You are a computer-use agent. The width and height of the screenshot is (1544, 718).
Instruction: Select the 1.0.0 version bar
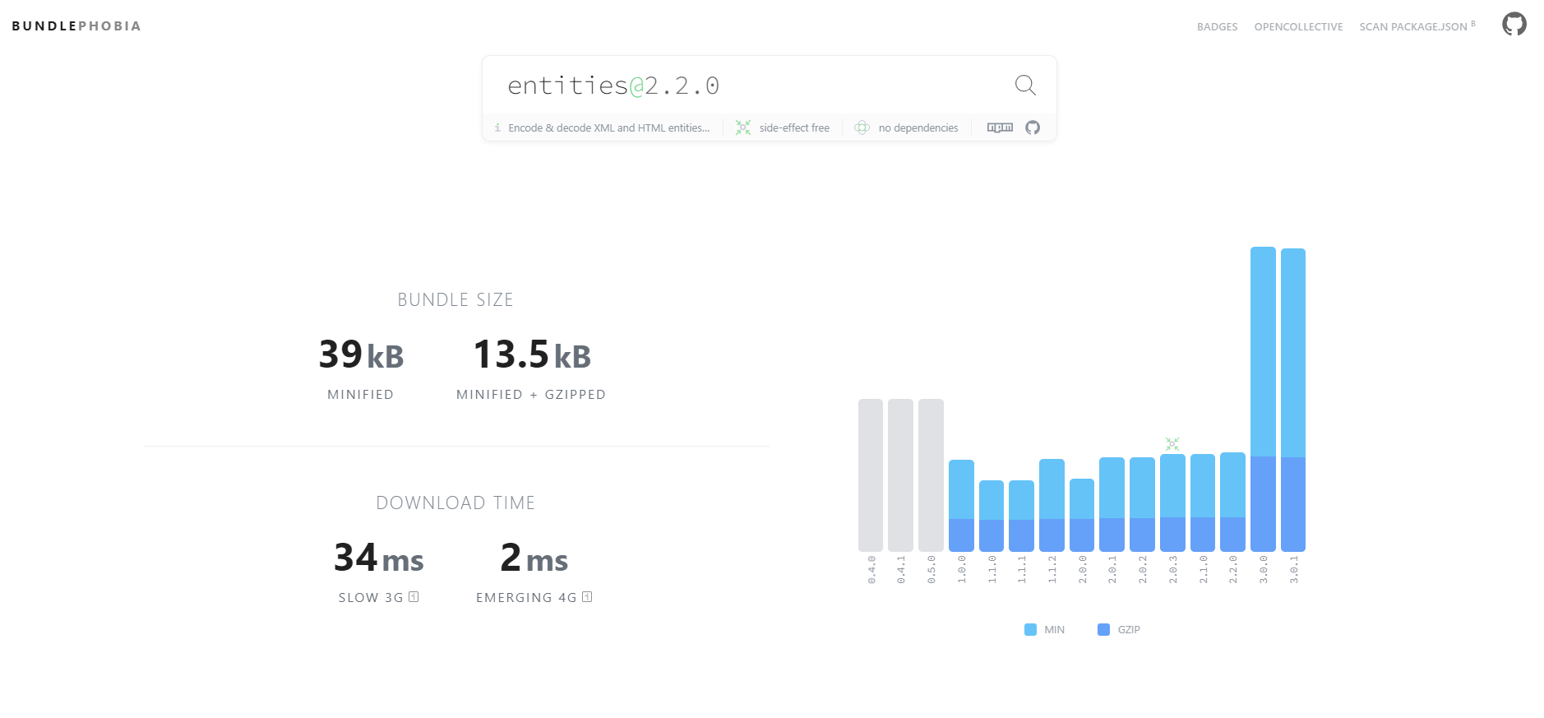click(x=961, y=506)
